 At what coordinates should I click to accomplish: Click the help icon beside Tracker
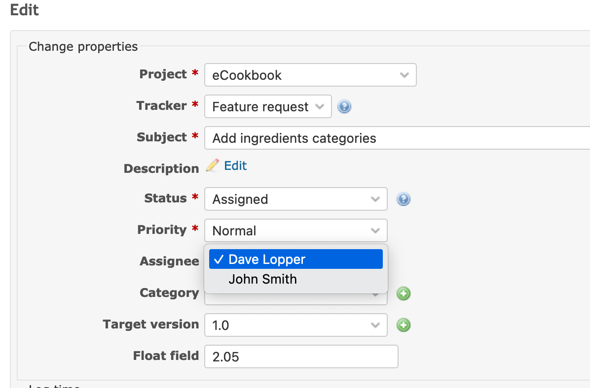(x=344, y=107)
